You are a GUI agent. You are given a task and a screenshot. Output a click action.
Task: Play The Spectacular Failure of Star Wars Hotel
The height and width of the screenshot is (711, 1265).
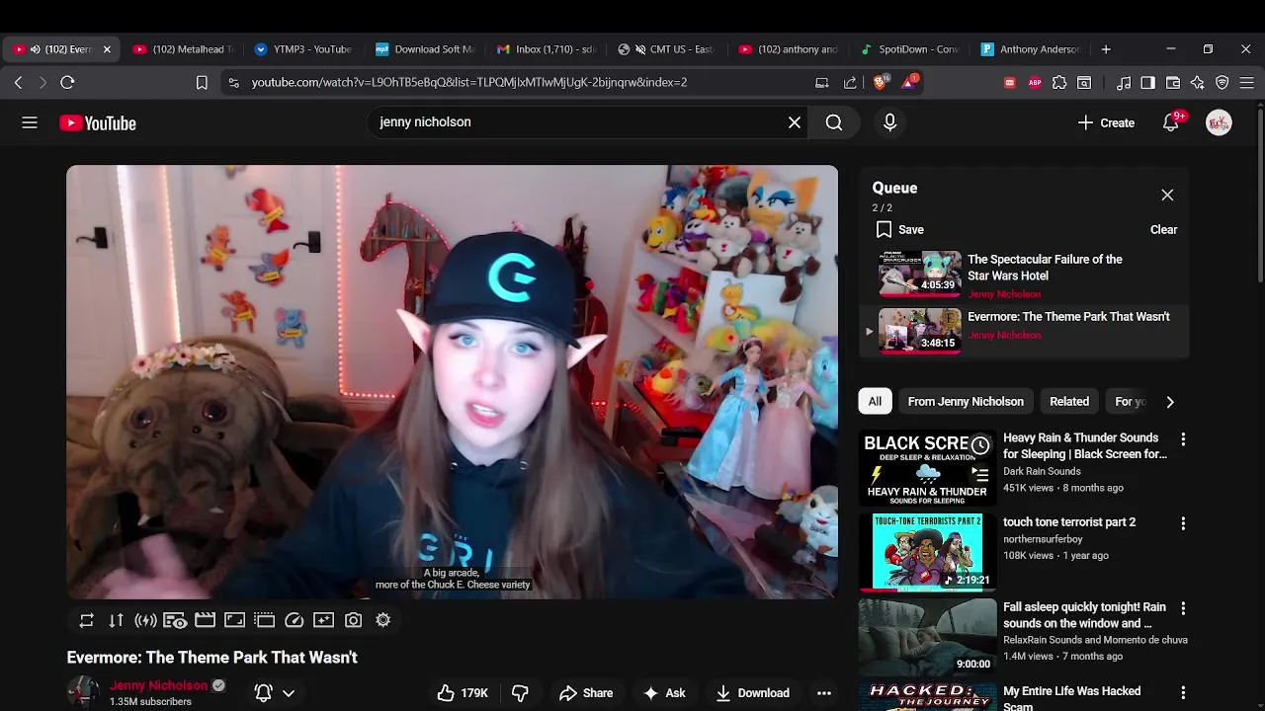click(1024, 276)
